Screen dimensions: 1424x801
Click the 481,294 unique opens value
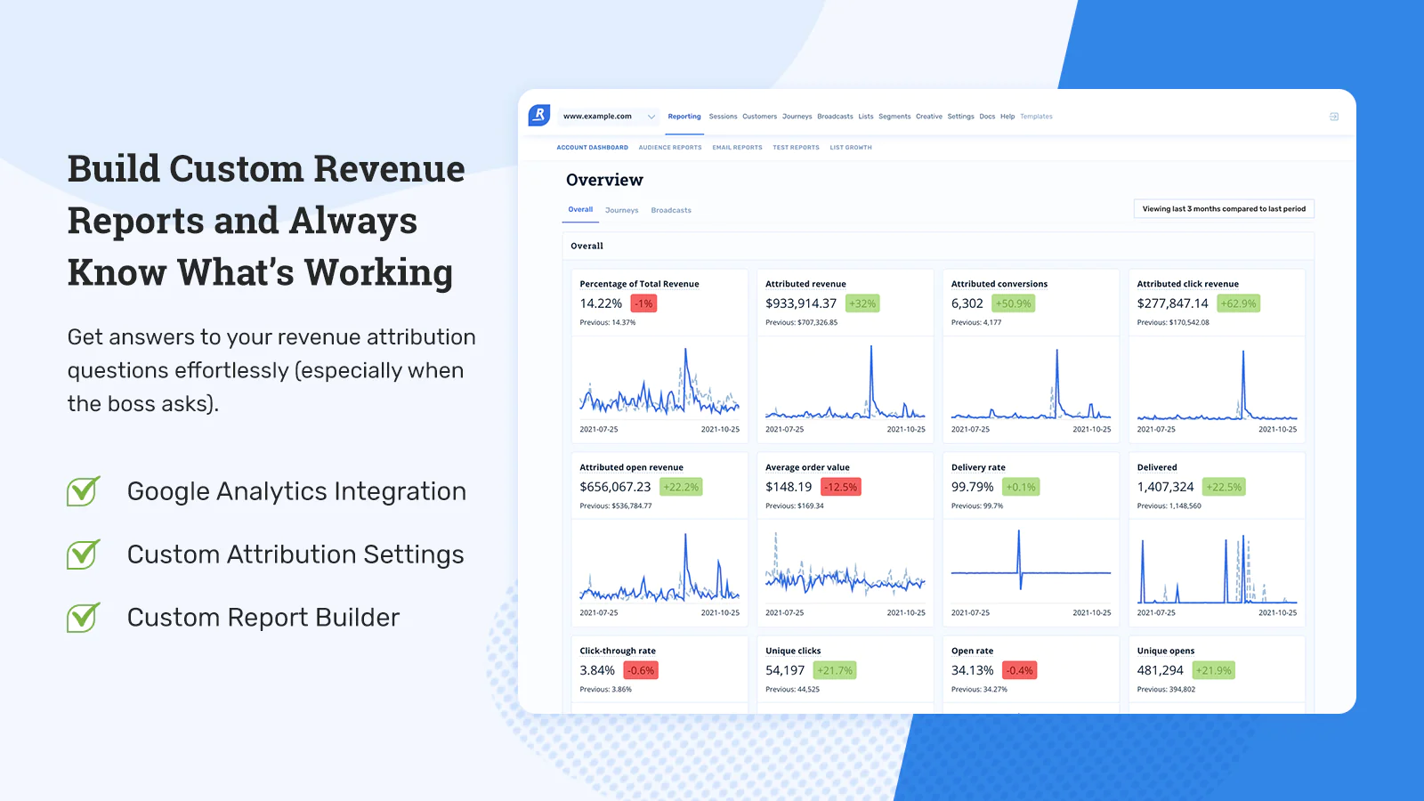point(1161,670)
